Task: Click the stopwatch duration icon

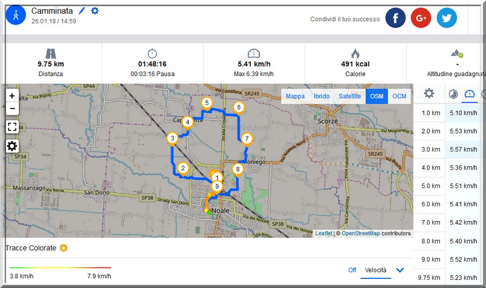Action: coord(152,54)
